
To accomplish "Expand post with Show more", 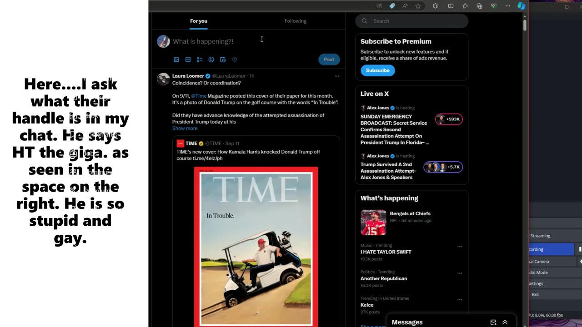I will click(185, 128).
